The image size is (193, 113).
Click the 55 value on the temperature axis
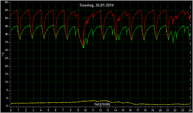coord(7,10)
